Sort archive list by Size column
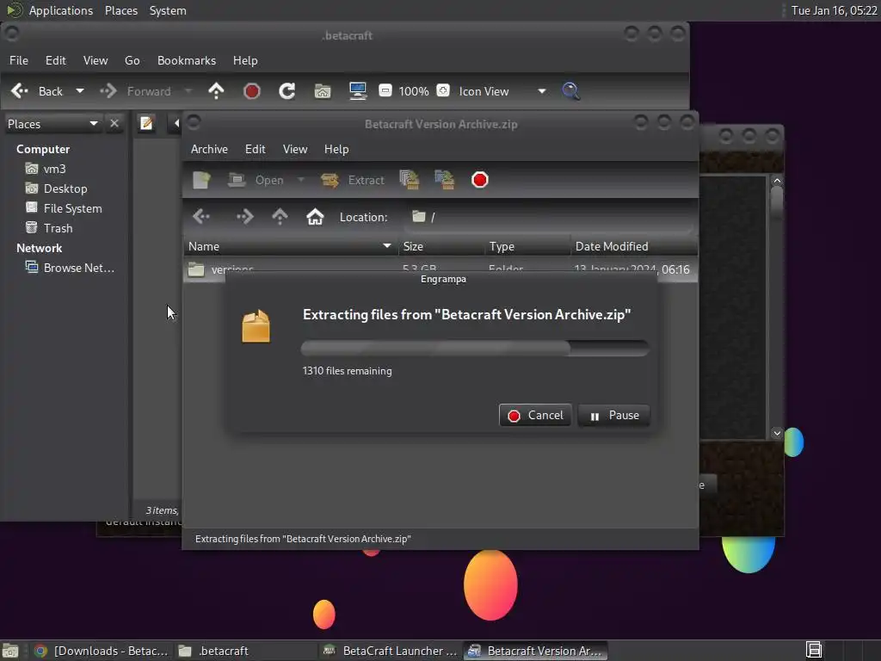 tap(441, 246)
